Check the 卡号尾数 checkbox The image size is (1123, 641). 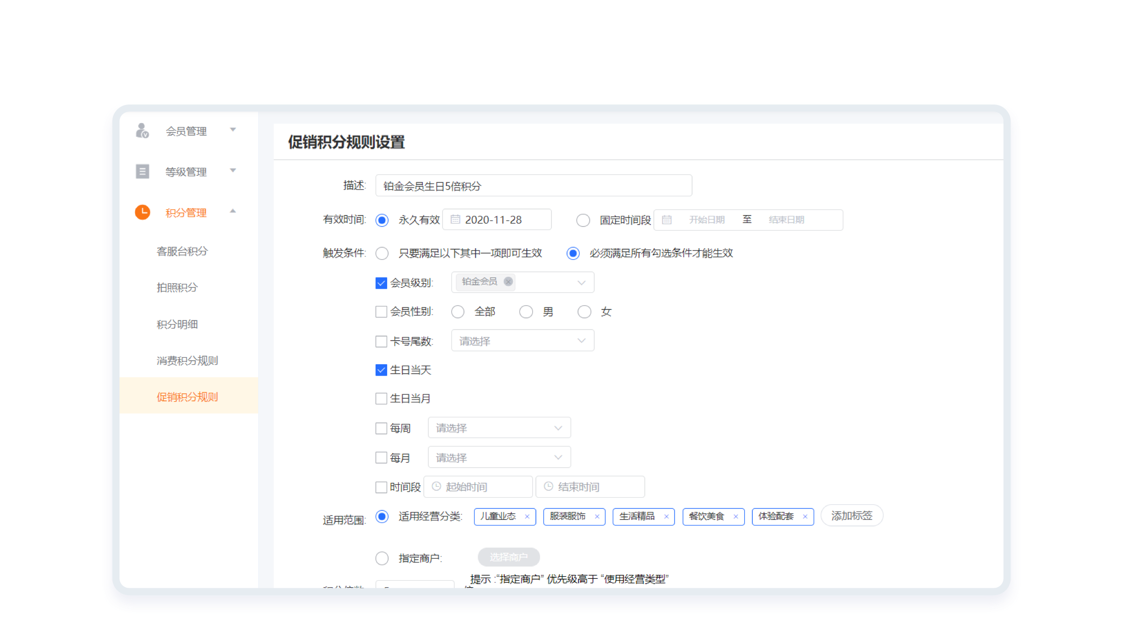tap(381, 341)
